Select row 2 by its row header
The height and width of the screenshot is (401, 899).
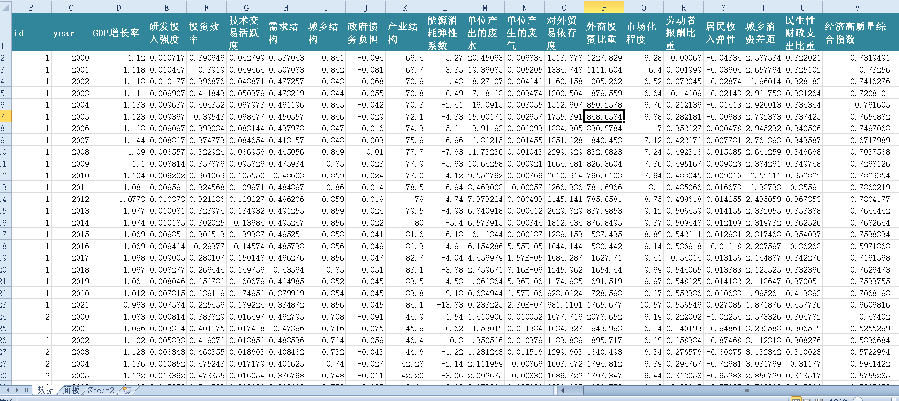click(x=5, y=58)
